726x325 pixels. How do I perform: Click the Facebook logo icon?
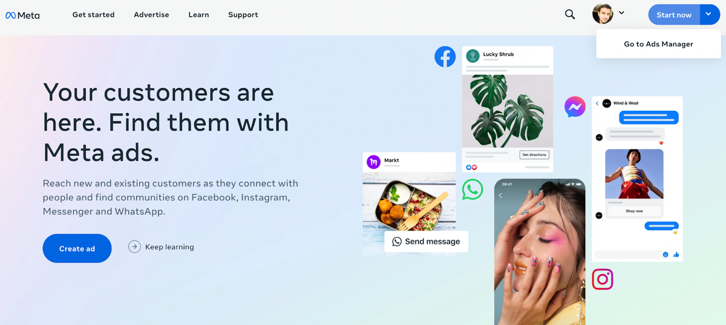pos(445,57)
